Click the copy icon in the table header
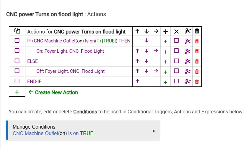Viewport: 245px width, 149px height. click(17, 31)
